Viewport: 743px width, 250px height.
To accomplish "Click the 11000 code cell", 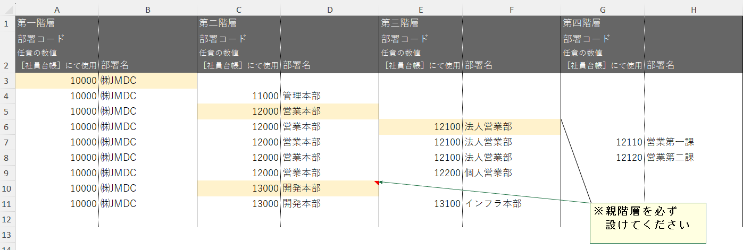I will [239, 96].
